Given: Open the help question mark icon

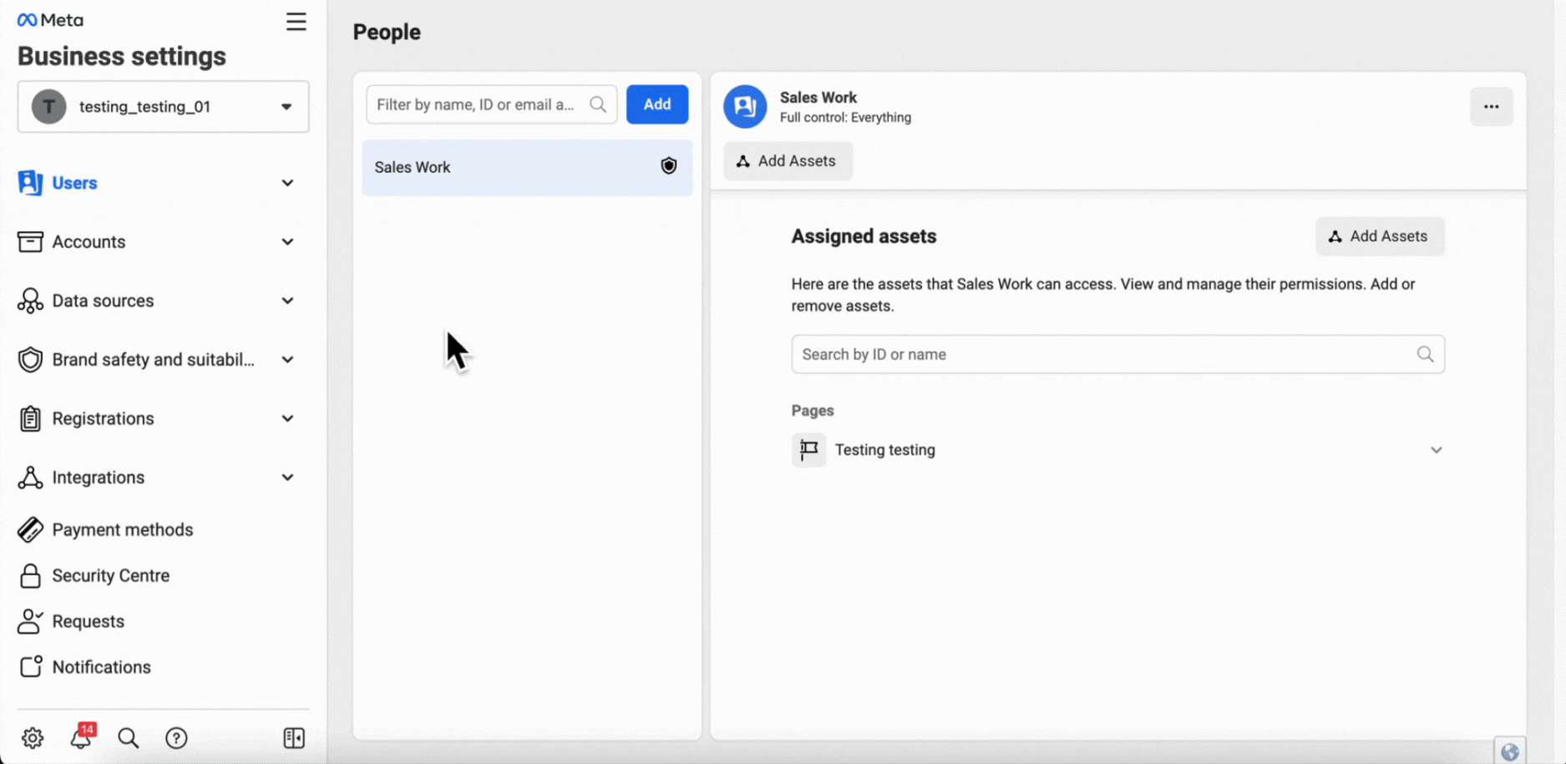Looking at the screenshot, I should [x=176, y=738].
